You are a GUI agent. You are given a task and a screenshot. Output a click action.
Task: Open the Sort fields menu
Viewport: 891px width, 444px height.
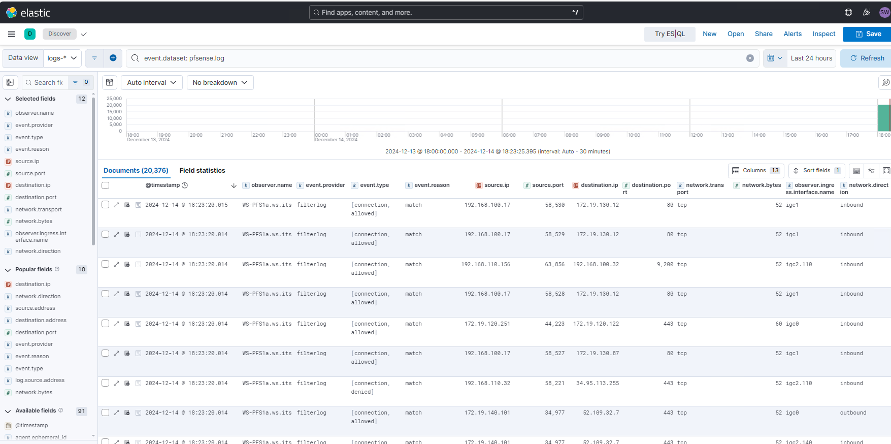click(x=817, y=171)
